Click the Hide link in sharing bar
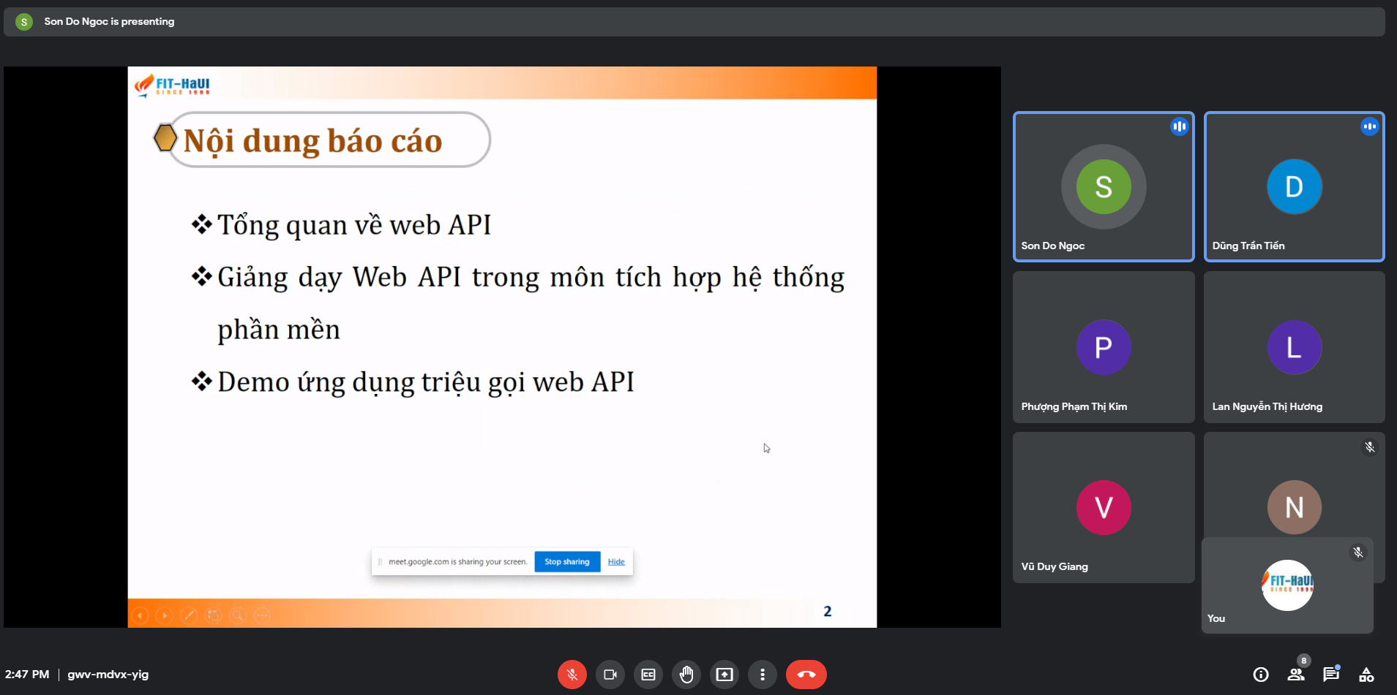This screenshot has width=1397, height=695. tap(616, 562)
